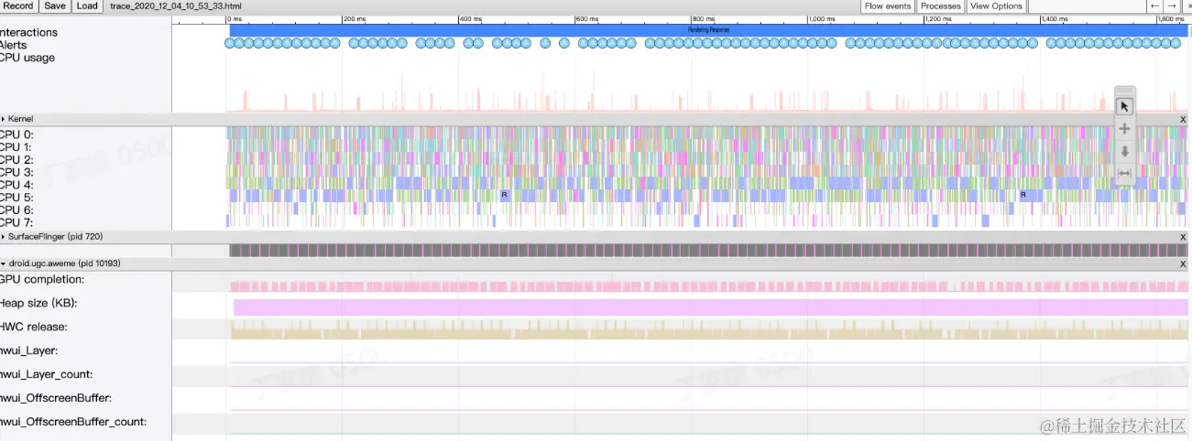1192x441 pixels.
Task: Open View Options menu
Action: click(996, 5)
